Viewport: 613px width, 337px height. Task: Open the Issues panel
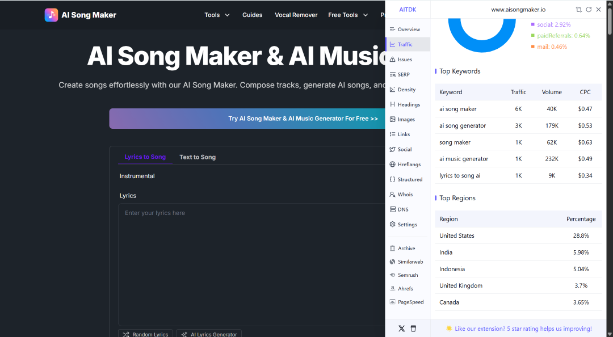click(408, 60)
